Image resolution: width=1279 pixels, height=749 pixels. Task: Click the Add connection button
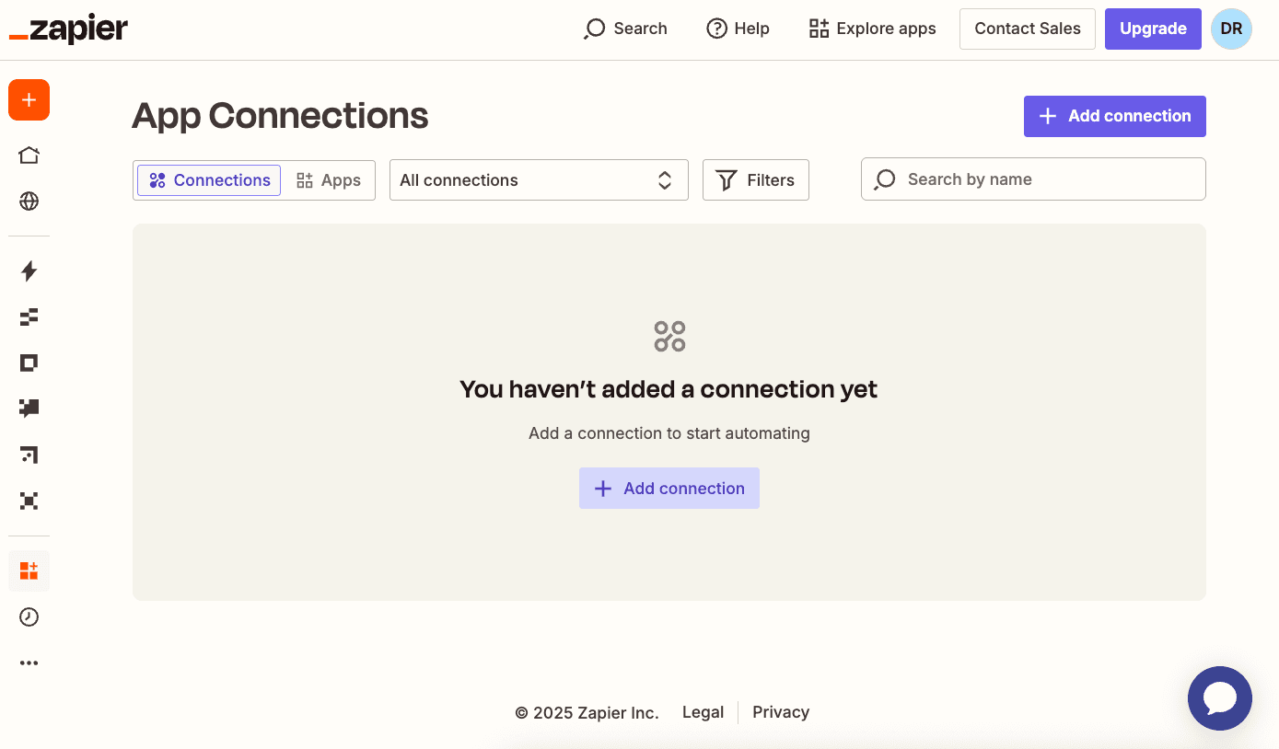[x=1114, y=116]
